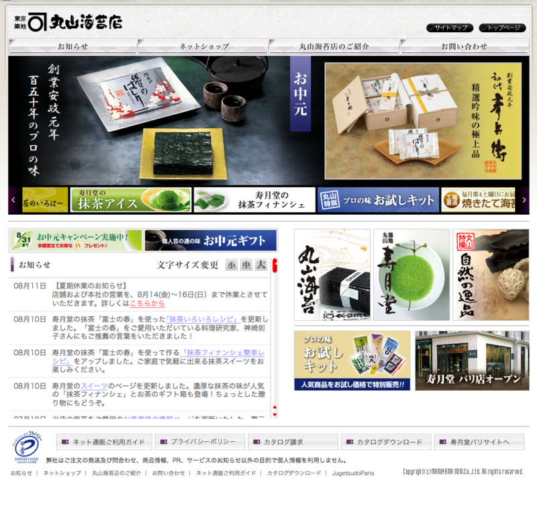
Task: Open the 丸山海苔 product tile
Action: coord(332,275)
